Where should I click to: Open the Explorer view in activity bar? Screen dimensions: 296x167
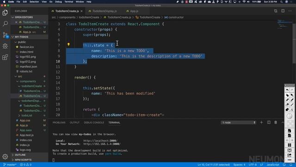point(5,13)
